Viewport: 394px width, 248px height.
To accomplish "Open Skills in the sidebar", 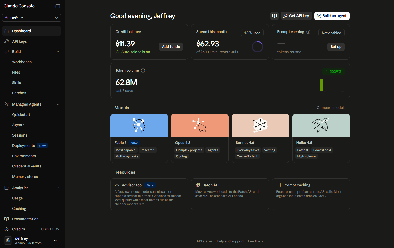I will 17,83.
